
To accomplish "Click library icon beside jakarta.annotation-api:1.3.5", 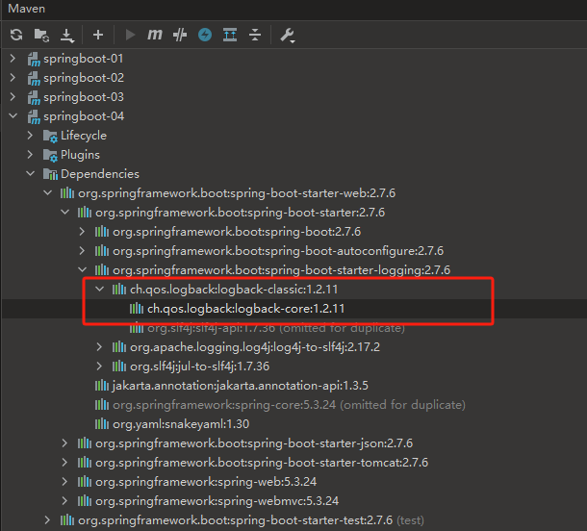I will coord(102,385).
